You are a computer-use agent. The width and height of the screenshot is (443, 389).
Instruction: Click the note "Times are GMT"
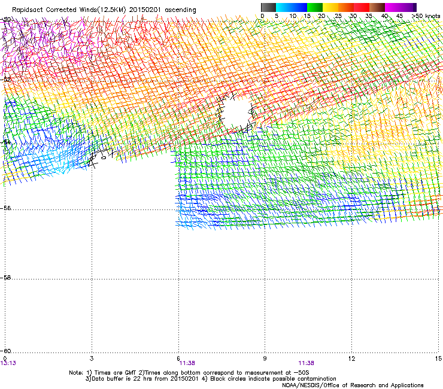click(115, 373)
